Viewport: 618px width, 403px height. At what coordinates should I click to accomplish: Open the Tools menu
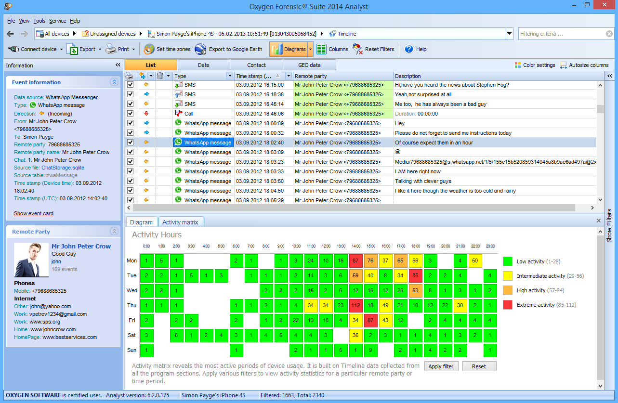tap(39, 21)
